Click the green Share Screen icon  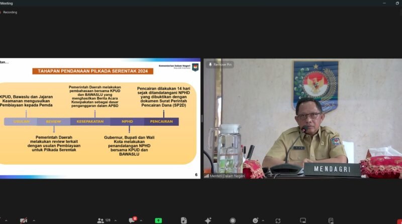coord(158,220)
